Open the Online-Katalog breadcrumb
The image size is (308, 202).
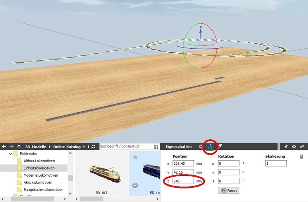pos(67,147)
